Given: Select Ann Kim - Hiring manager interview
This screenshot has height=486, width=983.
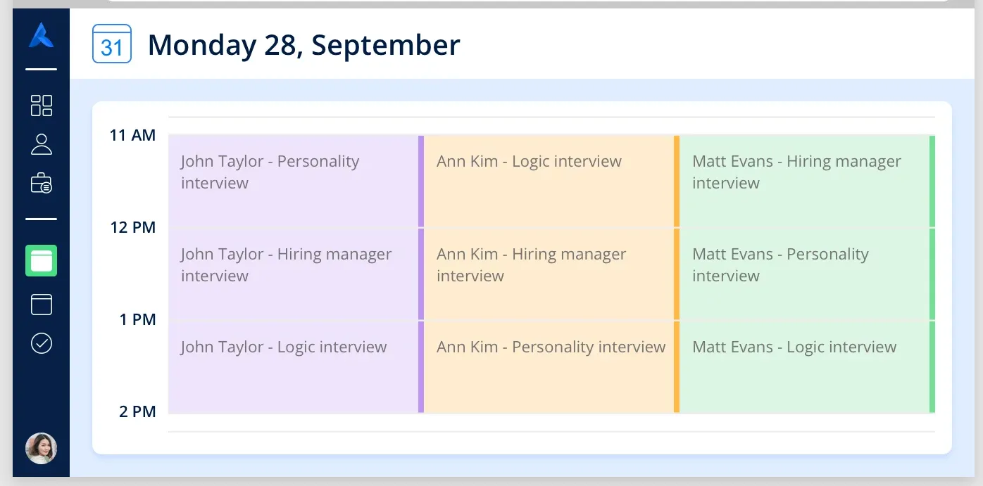Looking at the screenshot, I should pos(551,274).
